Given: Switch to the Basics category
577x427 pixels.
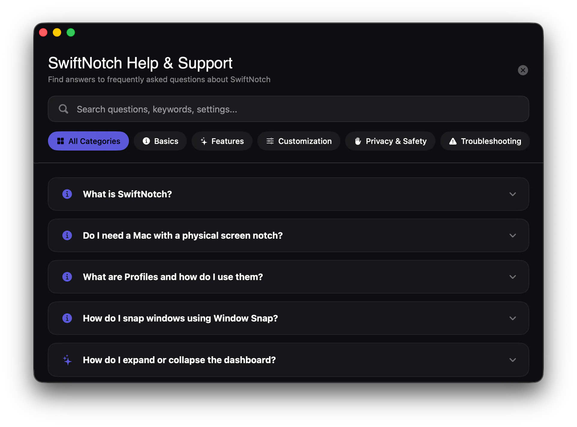Looking at the screenshot, I should click(160, 141).
